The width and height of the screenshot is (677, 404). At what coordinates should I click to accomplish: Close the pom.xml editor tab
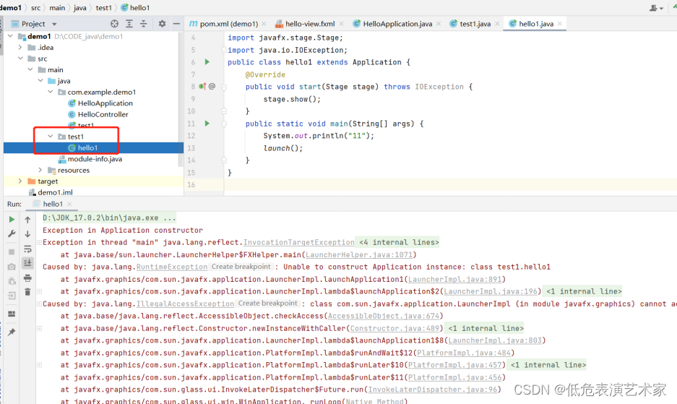264,24
